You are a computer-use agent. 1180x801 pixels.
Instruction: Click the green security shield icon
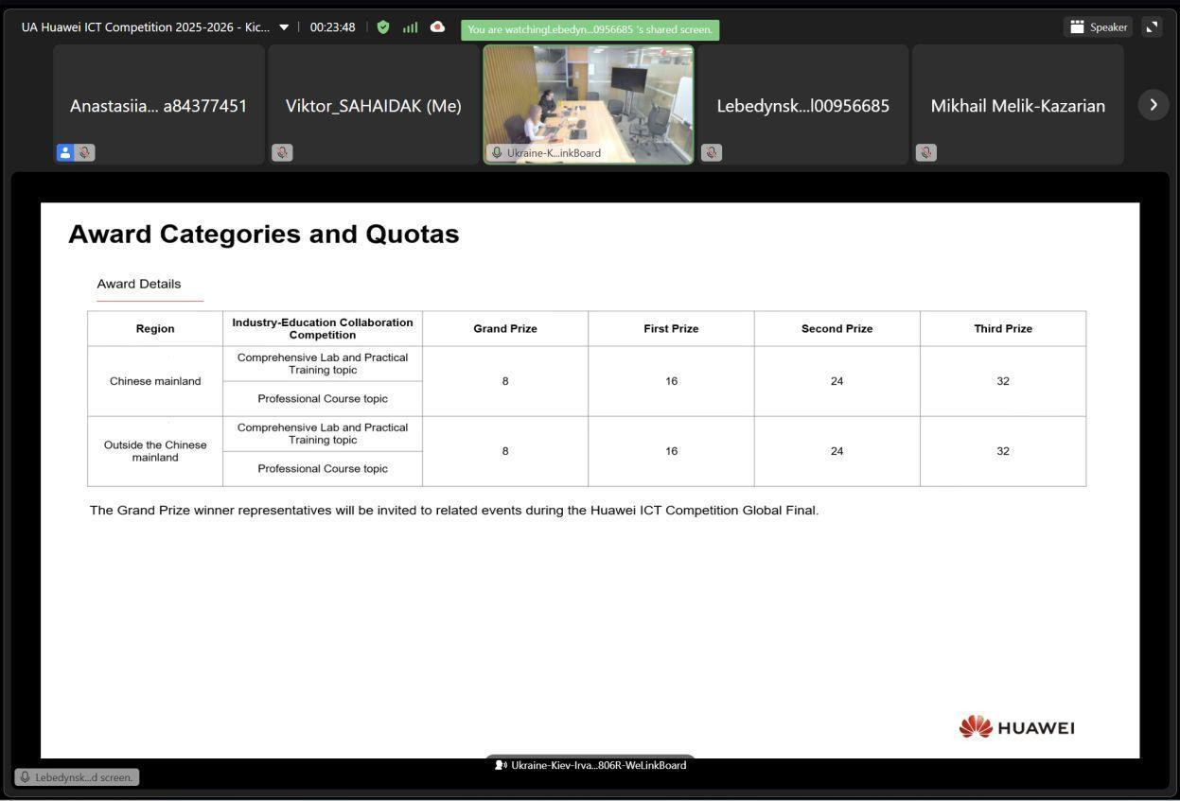tap(383, 27)
